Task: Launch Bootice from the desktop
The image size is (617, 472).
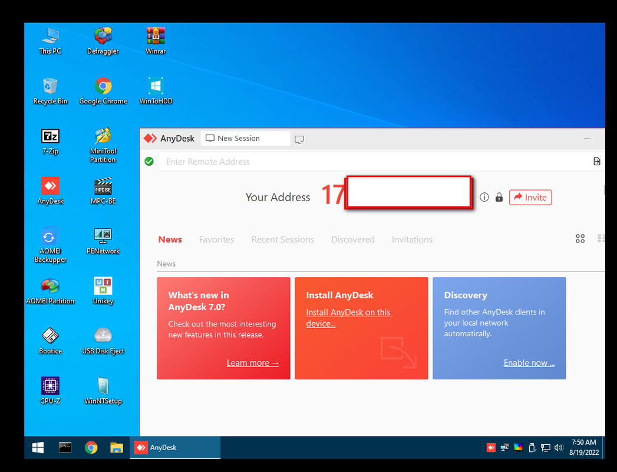Action: point(50,341)
